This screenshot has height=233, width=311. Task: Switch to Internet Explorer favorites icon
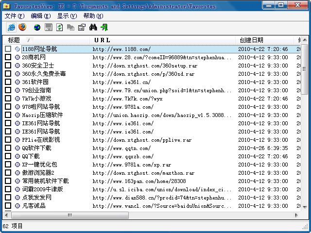click(x=11, y=27)
